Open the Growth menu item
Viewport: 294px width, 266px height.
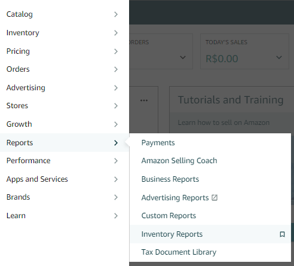click(65, 124)
